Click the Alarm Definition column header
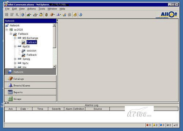The width and height of the screenshot is (183, 131). [x=75, y=109]
